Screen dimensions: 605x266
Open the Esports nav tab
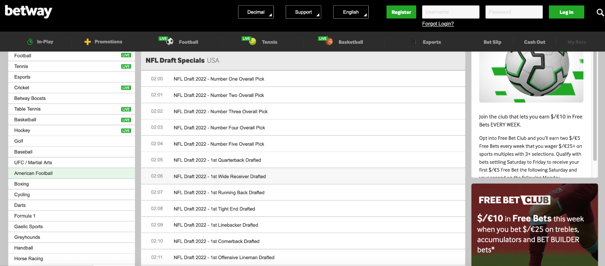432,42
